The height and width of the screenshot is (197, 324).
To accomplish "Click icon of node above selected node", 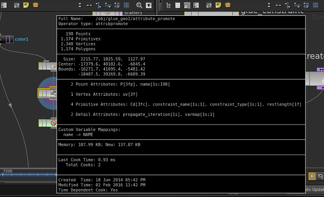I will click(53, 66).
